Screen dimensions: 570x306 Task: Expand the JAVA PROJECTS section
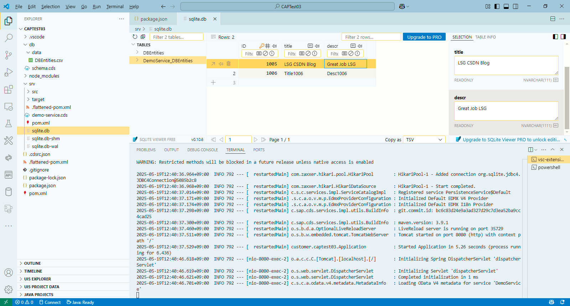pyautogui.click(x=73, y=295)
